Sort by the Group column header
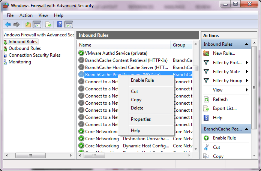Viewport: 261px width, 171px height. click(x=181, y=45)
